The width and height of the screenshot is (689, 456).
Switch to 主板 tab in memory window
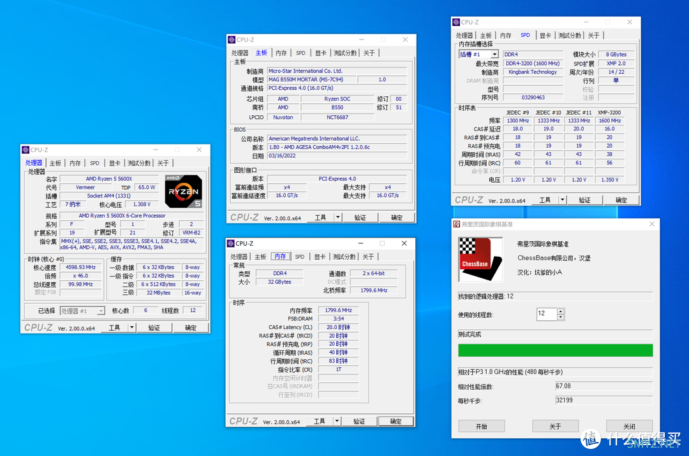260,257
